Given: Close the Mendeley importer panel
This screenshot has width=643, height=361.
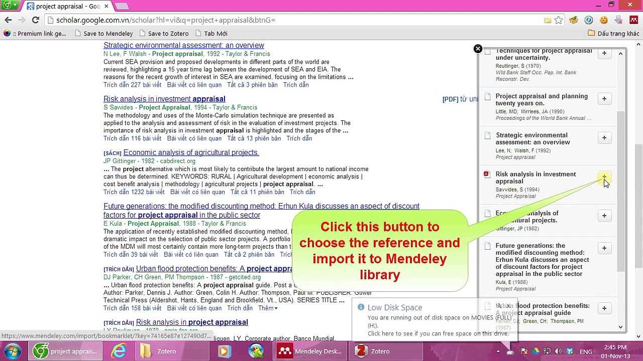Looking at the screenshot, I should tap(478, 49).
